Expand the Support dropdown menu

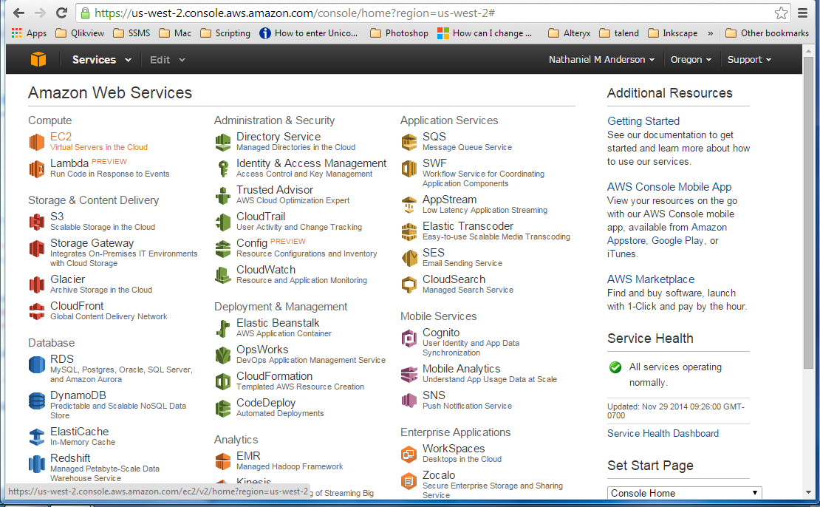point(749,60)
